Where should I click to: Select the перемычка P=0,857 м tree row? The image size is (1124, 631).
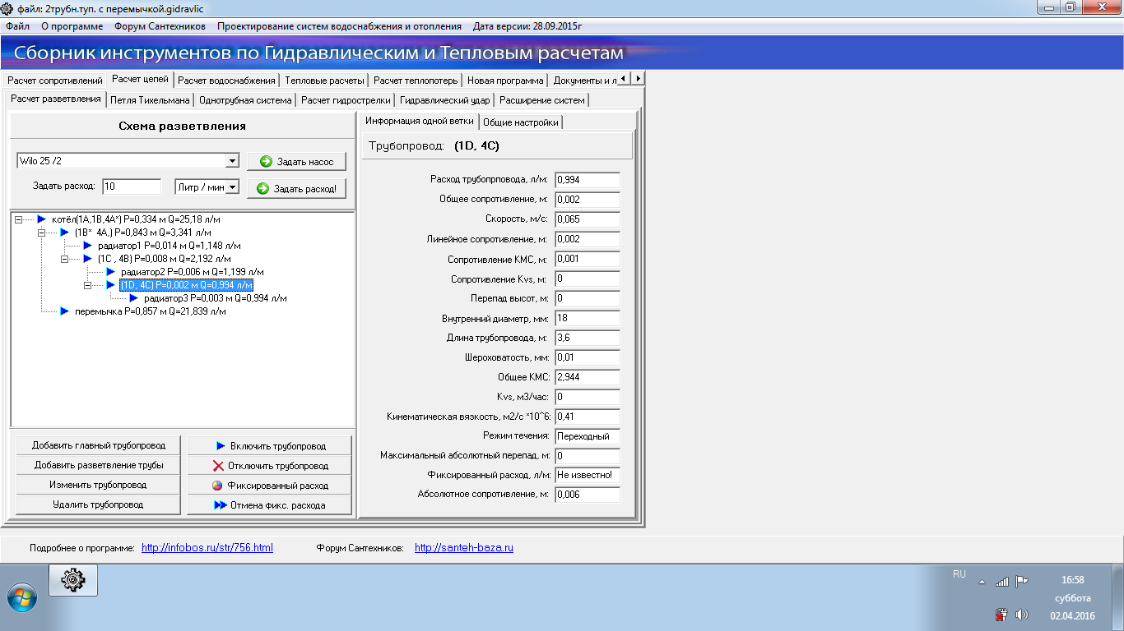[151, 311]
